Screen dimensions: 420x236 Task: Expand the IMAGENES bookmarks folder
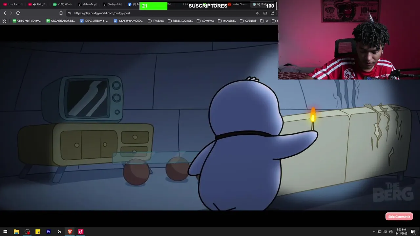227,21
